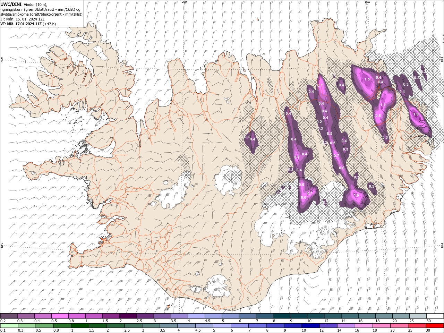This screenshot has width=444, height=333.
Task: Pick the pale grey 25 swatch in upper legend row
Action: (418, 316)
